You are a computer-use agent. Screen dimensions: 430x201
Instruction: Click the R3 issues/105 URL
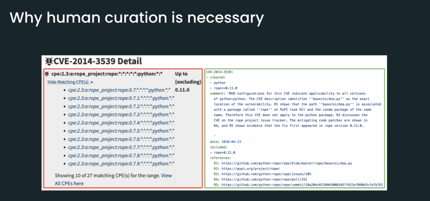(x=266, y=174)
